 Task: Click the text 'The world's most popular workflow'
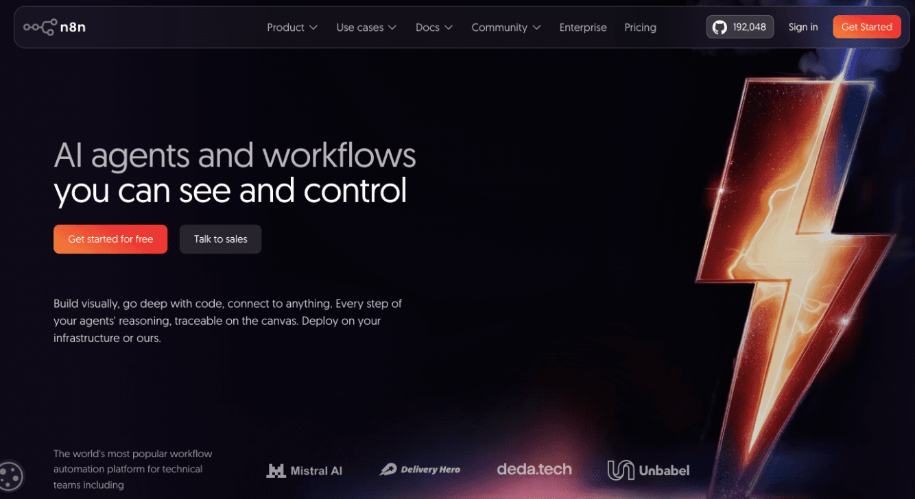(x=133, y=454)
